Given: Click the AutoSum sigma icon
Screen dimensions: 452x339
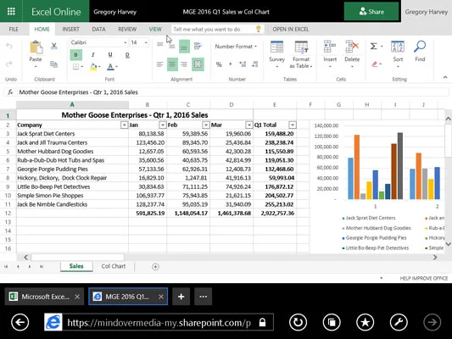Looking at the screenshot, I should tap(374, 46).
